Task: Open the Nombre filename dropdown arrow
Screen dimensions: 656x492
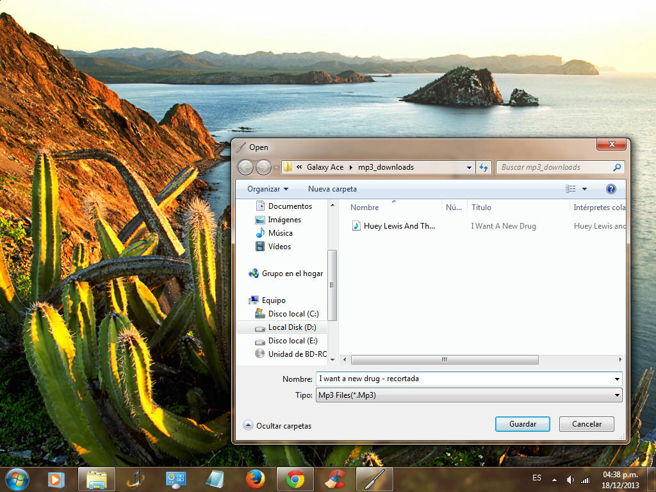Action: pos(617,379)
